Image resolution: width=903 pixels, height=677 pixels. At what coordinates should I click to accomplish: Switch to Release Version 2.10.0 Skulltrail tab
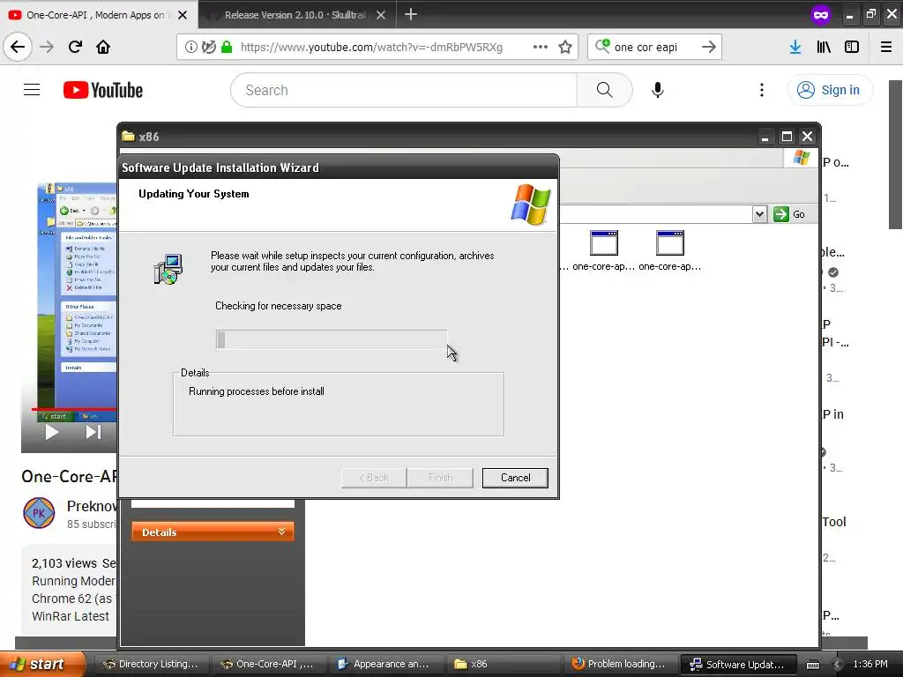[294, 15]
